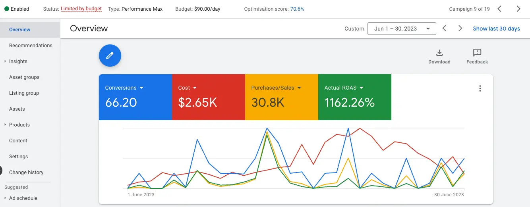Select Recommendations in the sidebar
This screenshot has width=530, height=207.
click(x=31, y=46)
